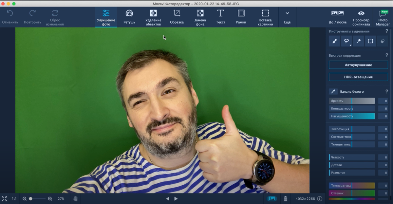Select the hand pan tool
The image size is (393, 204).
(75, 199)
